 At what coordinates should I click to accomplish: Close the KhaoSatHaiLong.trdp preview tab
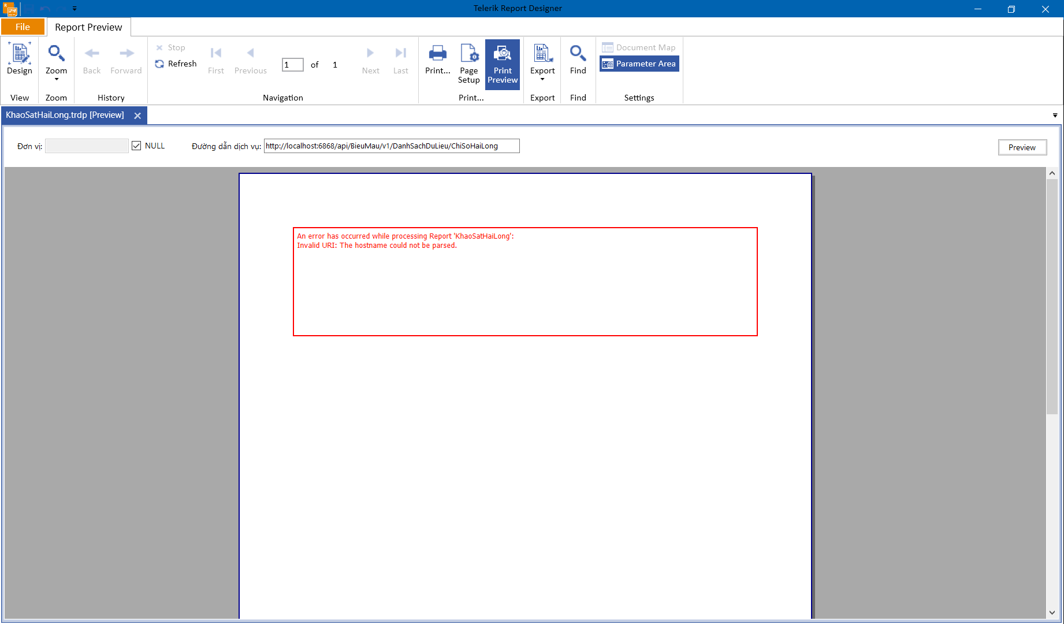(137, 116)
